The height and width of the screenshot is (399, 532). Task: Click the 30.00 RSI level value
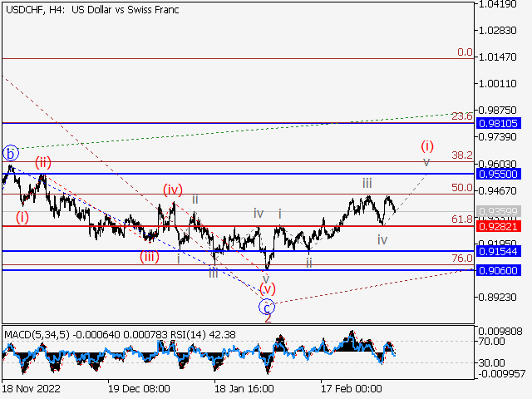tap(491, 363)
